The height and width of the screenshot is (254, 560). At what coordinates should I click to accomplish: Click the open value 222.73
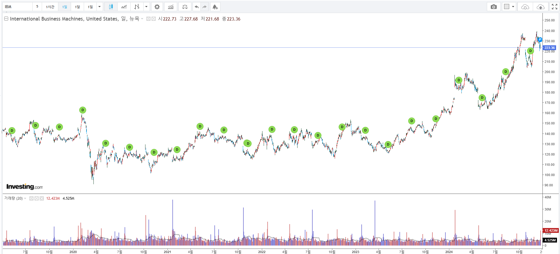(x=170, y=19)
